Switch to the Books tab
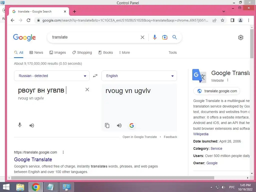 click(106, 52)
